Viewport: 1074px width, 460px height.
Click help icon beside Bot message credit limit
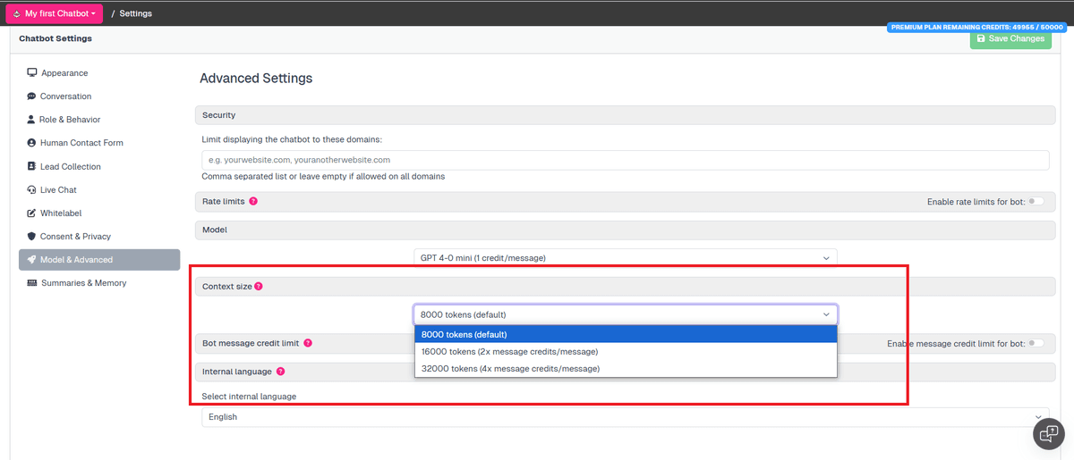click(308, 343)
